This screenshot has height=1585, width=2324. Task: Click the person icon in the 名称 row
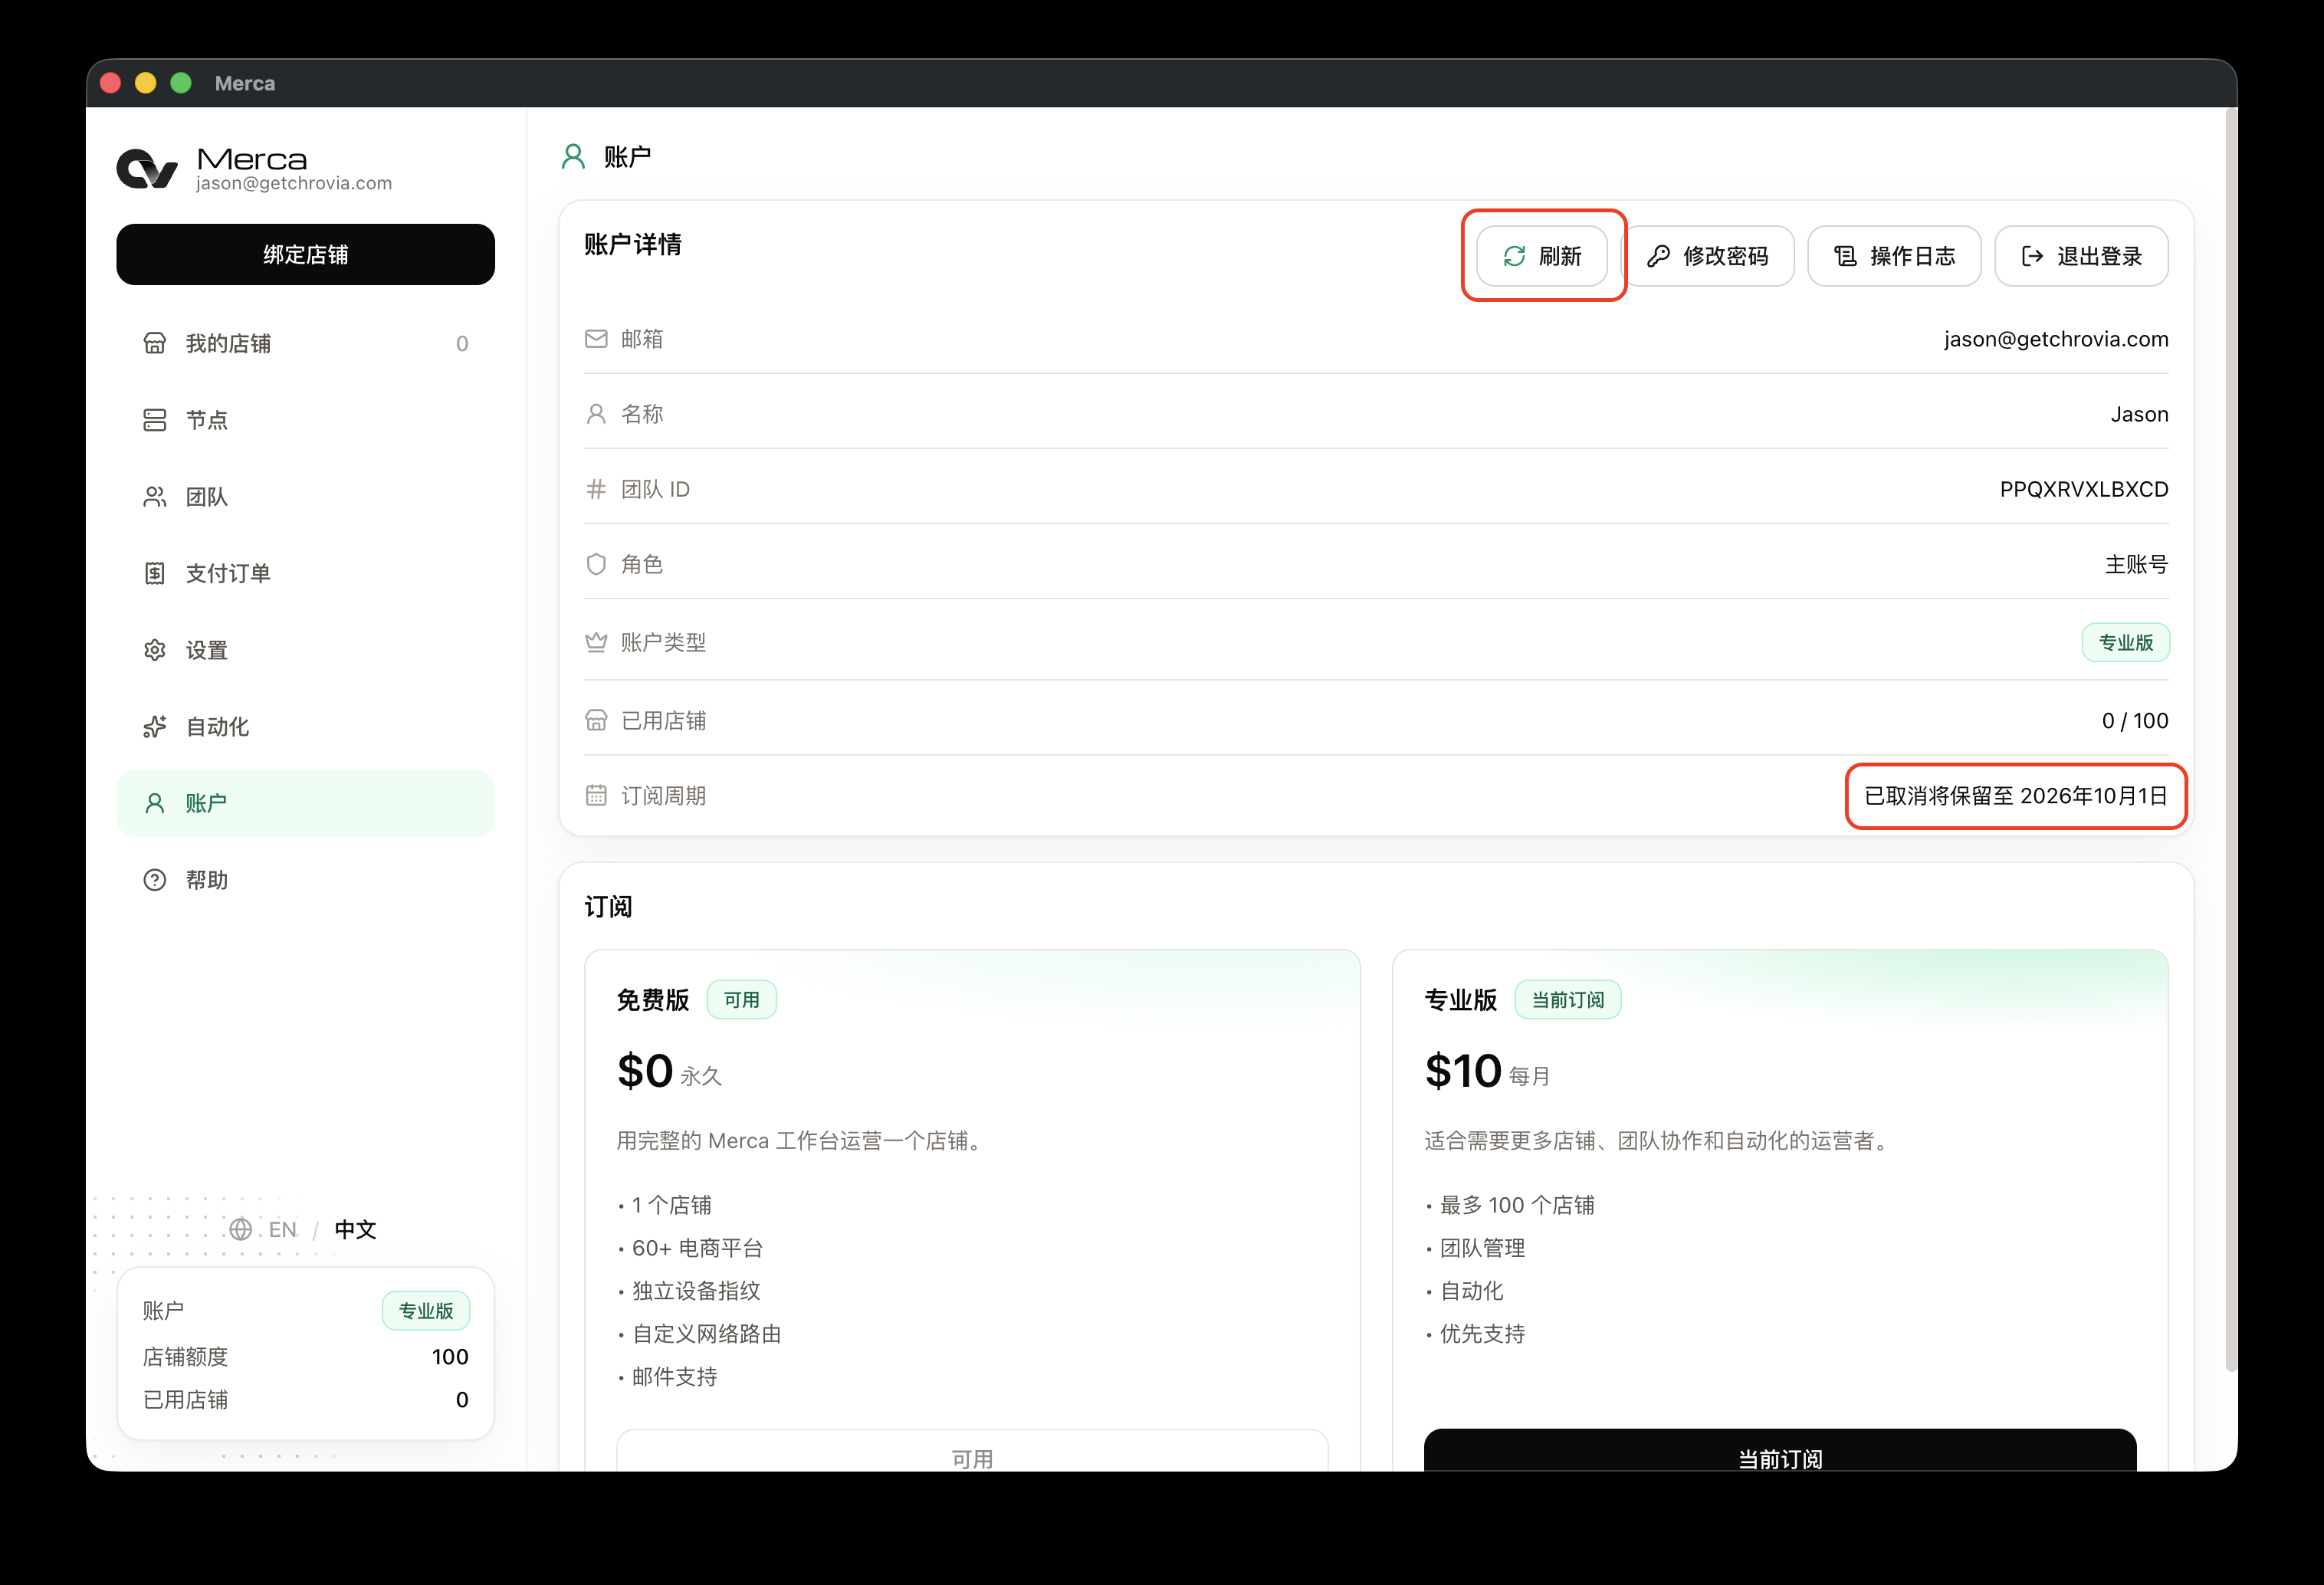pyautogui.click(x=596, y=414)
